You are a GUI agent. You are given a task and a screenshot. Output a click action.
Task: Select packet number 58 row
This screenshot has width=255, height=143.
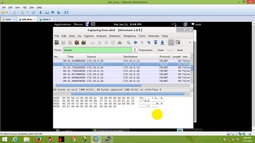click(122, 61)
